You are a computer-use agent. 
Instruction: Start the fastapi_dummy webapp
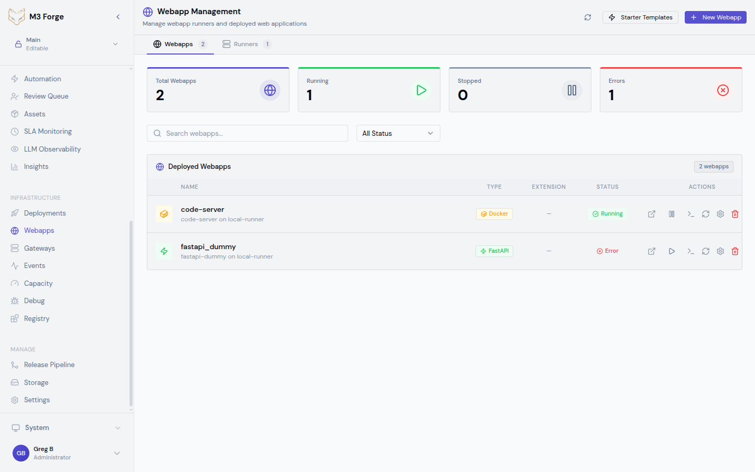click(x=672, y=251)
